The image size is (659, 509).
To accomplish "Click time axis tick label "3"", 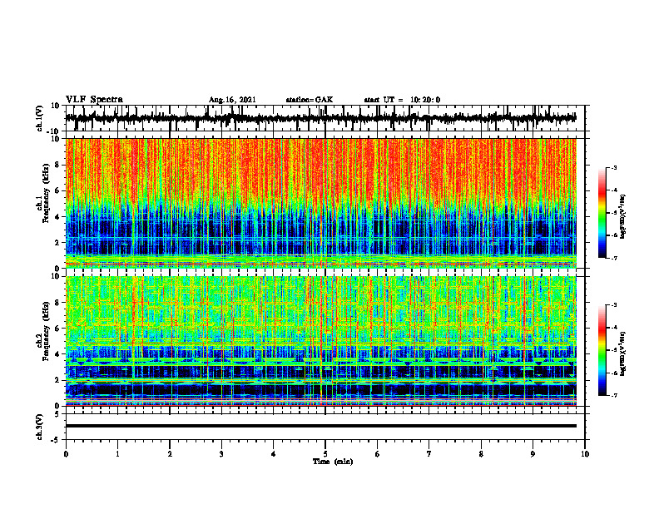I will pyautogui.click(x=221, y=454).
